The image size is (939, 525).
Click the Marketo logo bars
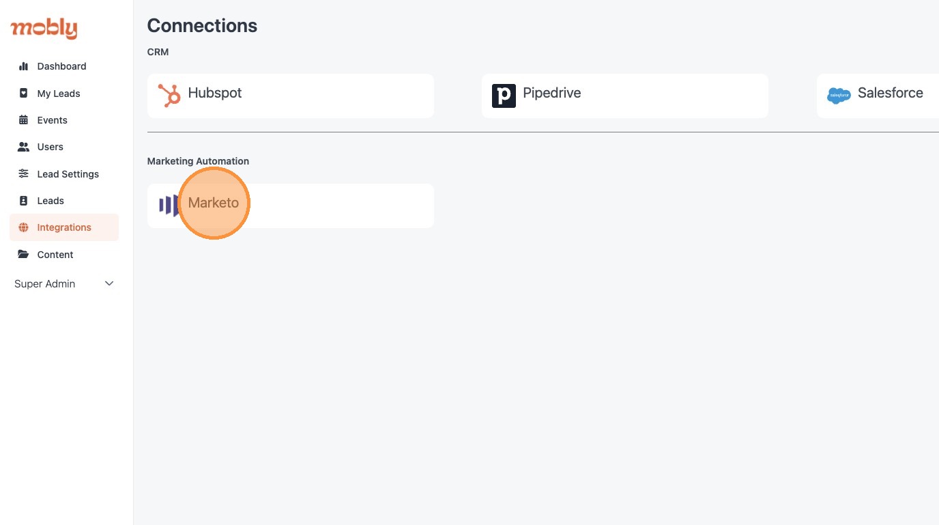pos(167,205)
